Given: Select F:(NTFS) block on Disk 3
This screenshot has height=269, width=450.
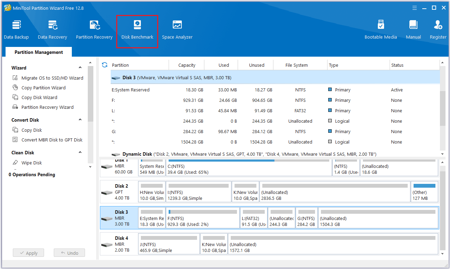Looking at the screenshot, I should pos(203,218).
